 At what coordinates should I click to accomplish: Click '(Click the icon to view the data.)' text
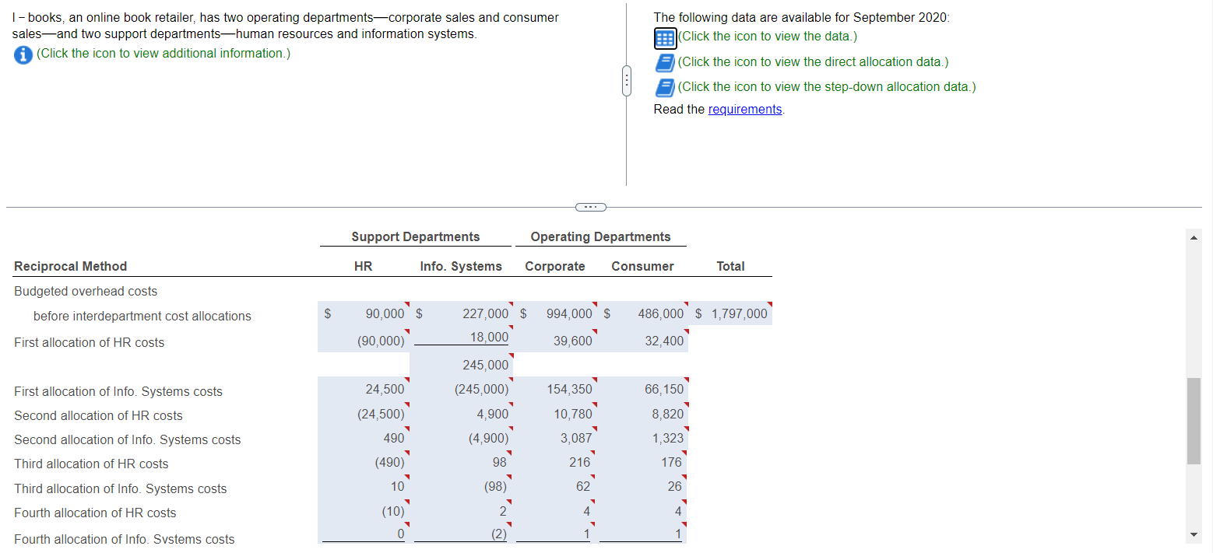pos(768,37)
